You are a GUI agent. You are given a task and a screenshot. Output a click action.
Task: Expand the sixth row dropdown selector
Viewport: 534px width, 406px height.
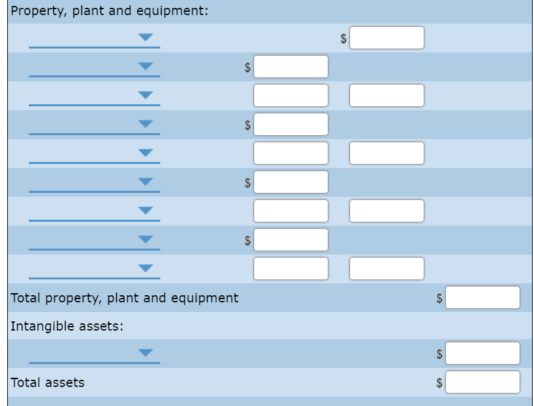click(146, 182)
